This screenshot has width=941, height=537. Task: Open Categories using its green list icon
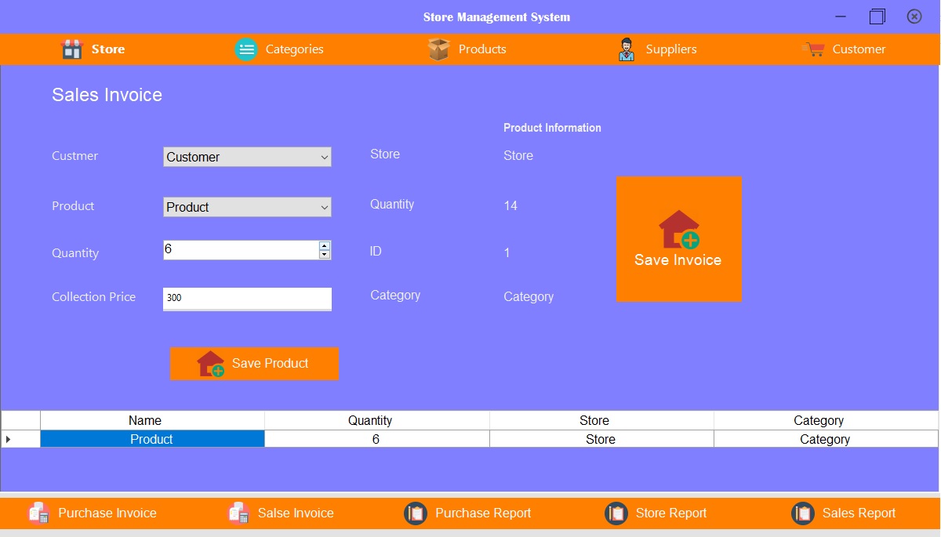click(x=246, y=49)
